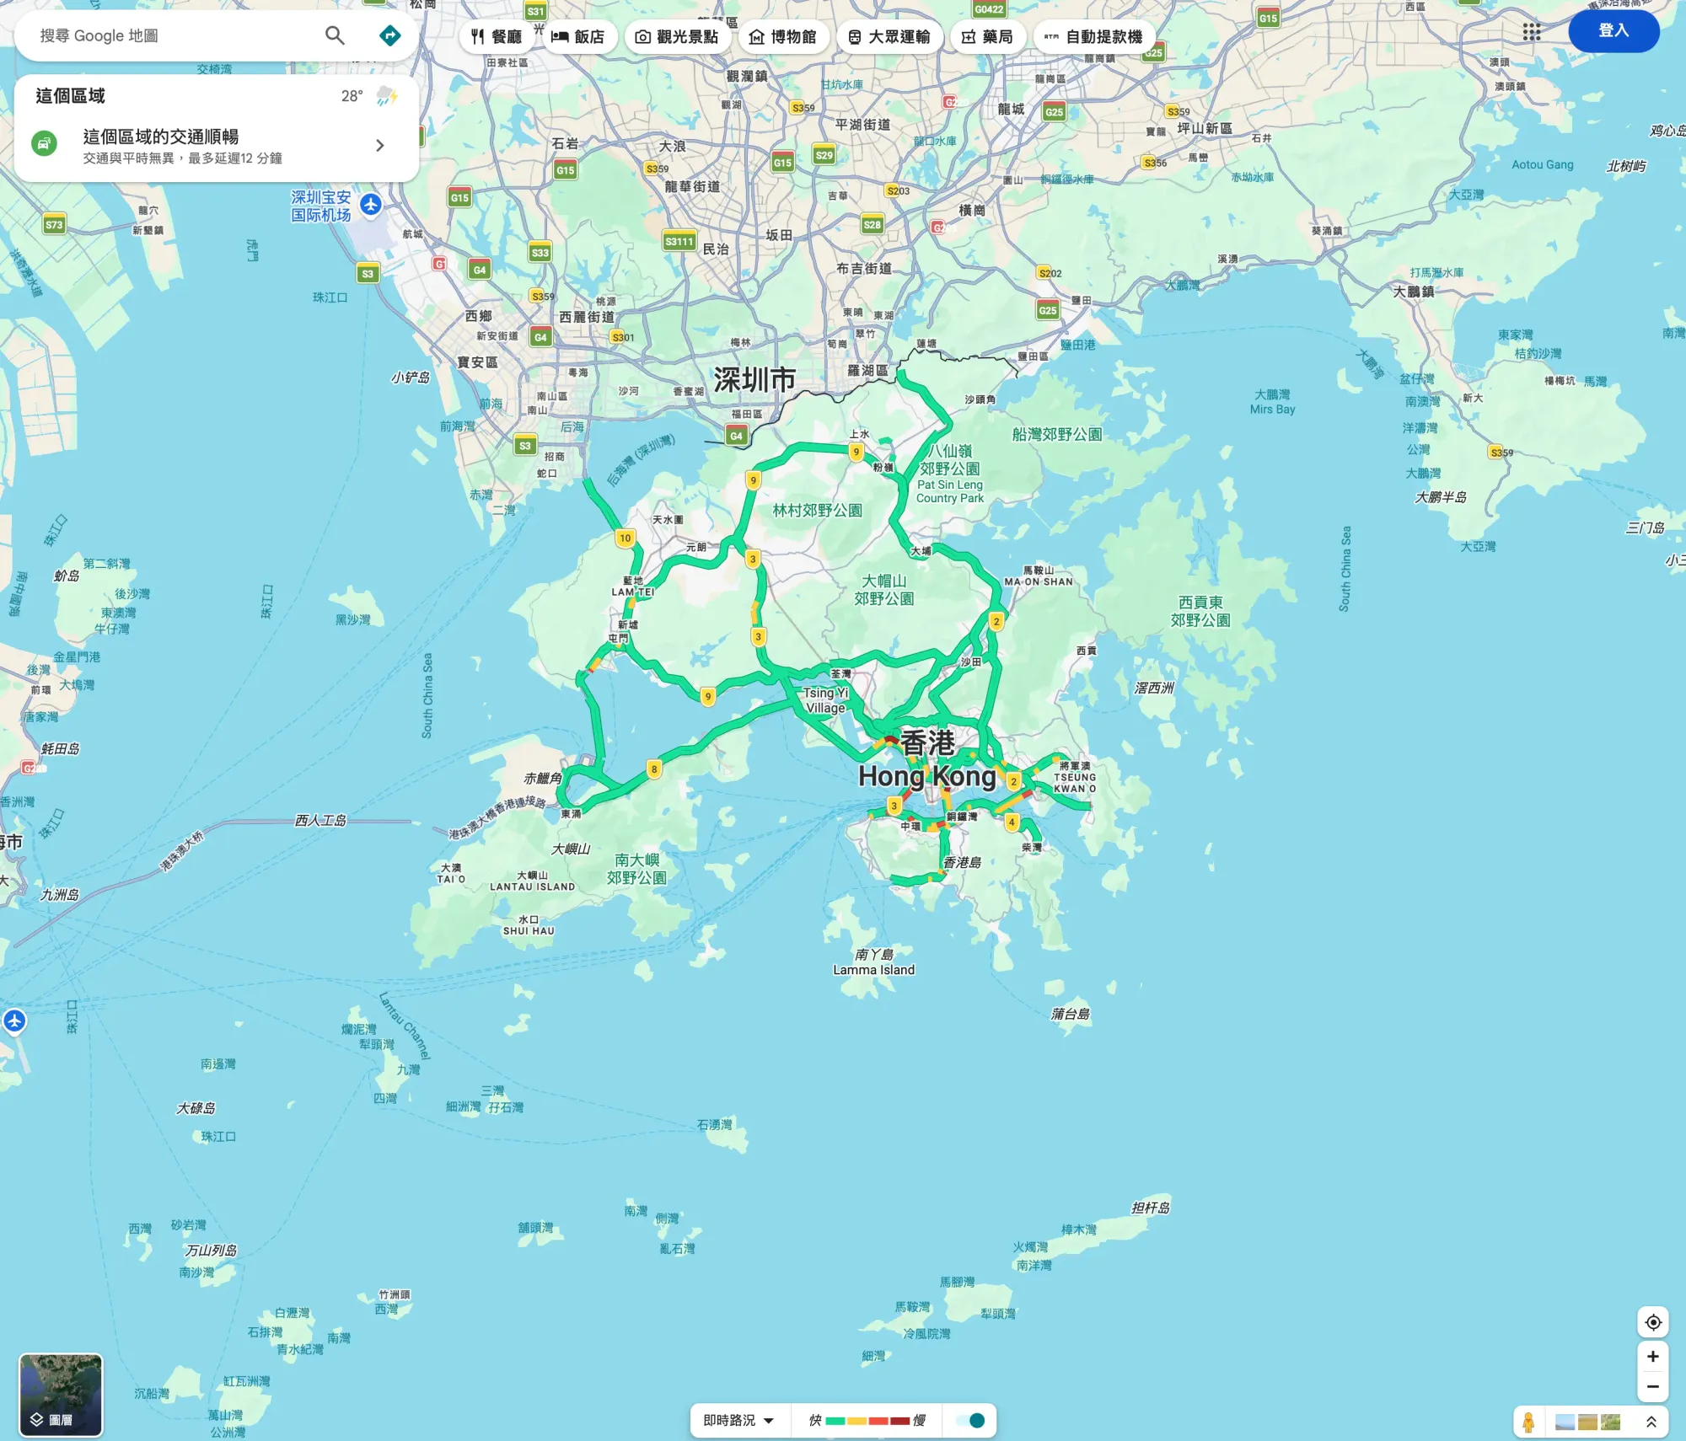Viewport: 1686px width, 1441px height.
Task: Click the 南大嶼郊野公園 park label
Action: 636,869
